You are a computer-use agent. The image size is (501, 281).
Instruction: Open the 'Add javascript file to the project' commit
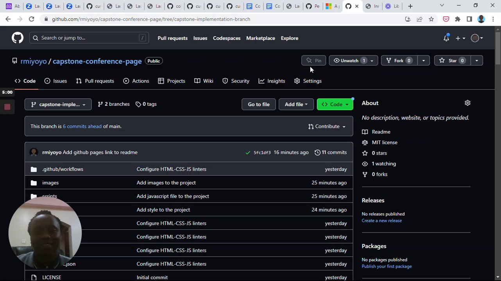(173, 196)
